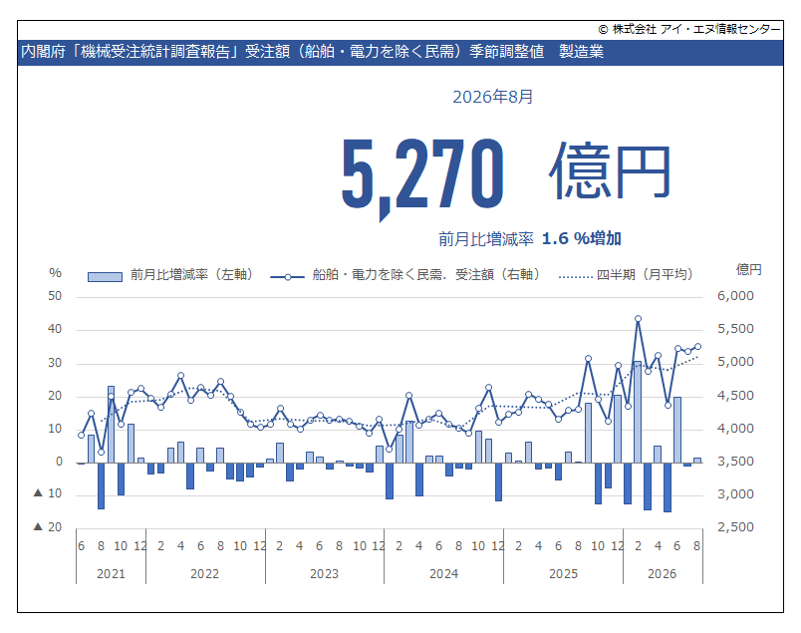Click the 2024 year label on x-axis
801x633 pixels.
[x=444, y=574]
